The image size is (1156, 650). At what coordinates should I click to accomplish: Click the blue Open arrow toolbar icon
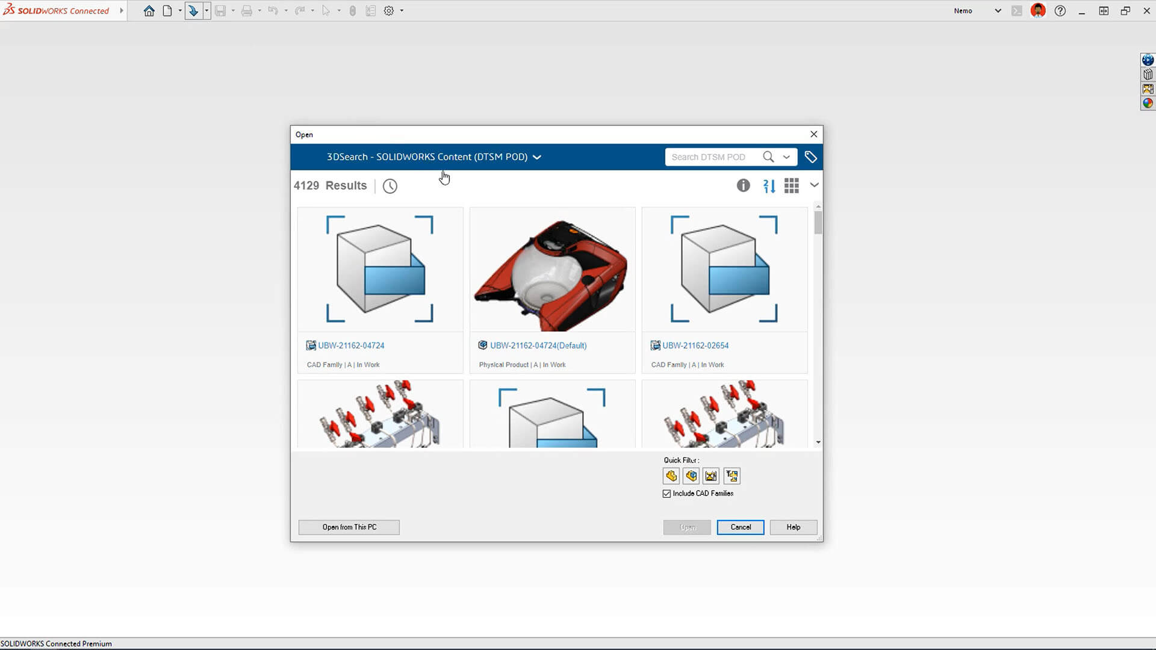(193, 11)
